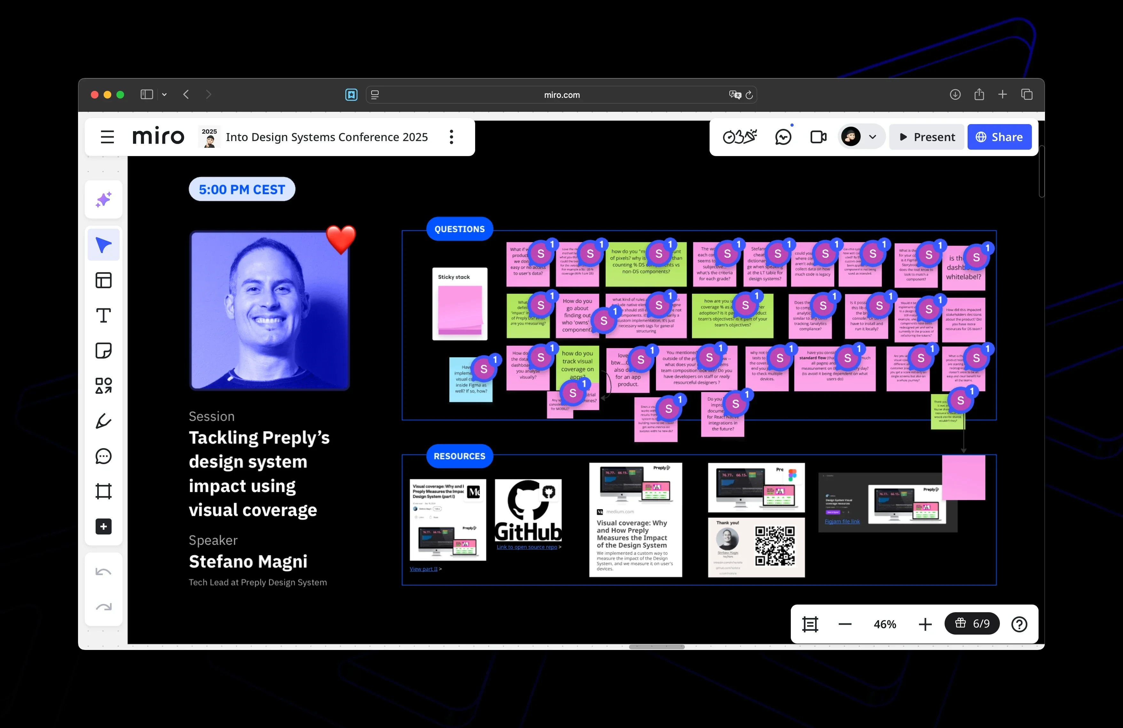Open the facilitation timer icon
Viewport: 1123px width, 728px height.
739,137
